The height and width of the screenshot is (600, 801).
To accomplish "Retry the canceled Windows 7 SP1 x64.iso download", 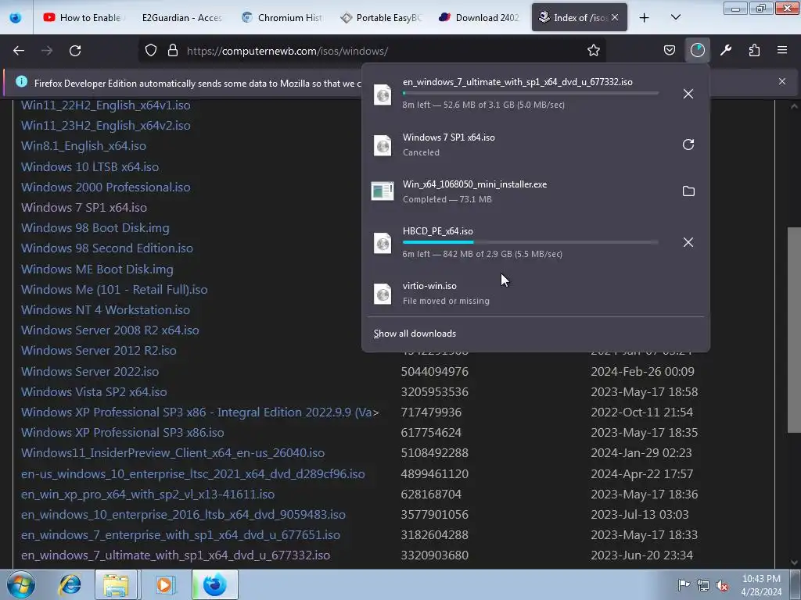I will (688, 145).
